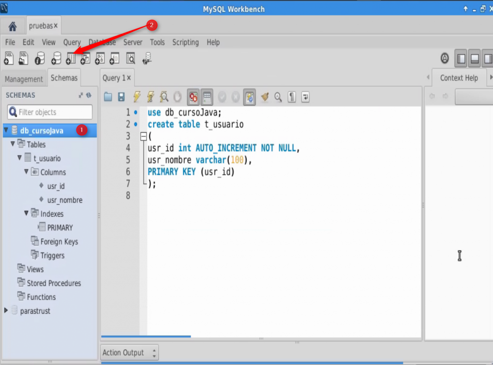Open the Database menu

tap(102, 42)
